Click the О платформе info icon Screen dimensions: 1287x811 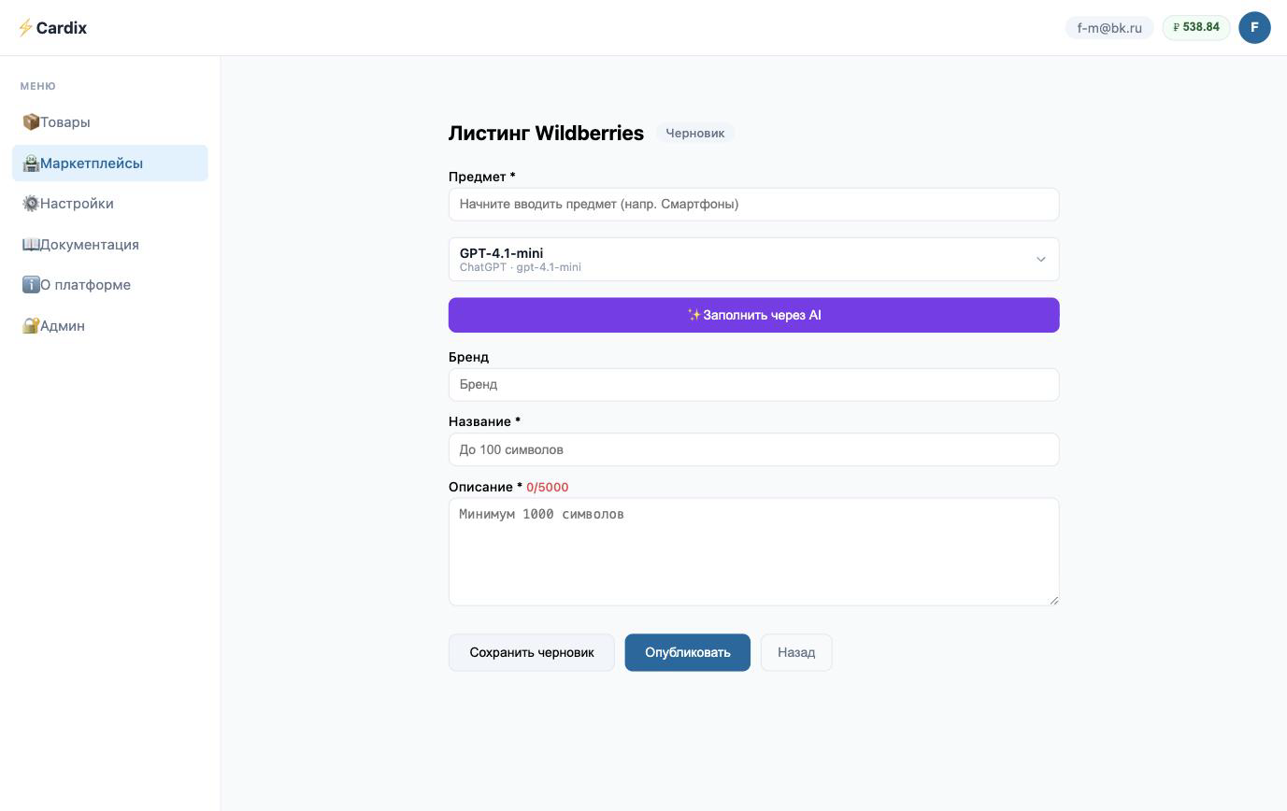(x=31, y=285)
